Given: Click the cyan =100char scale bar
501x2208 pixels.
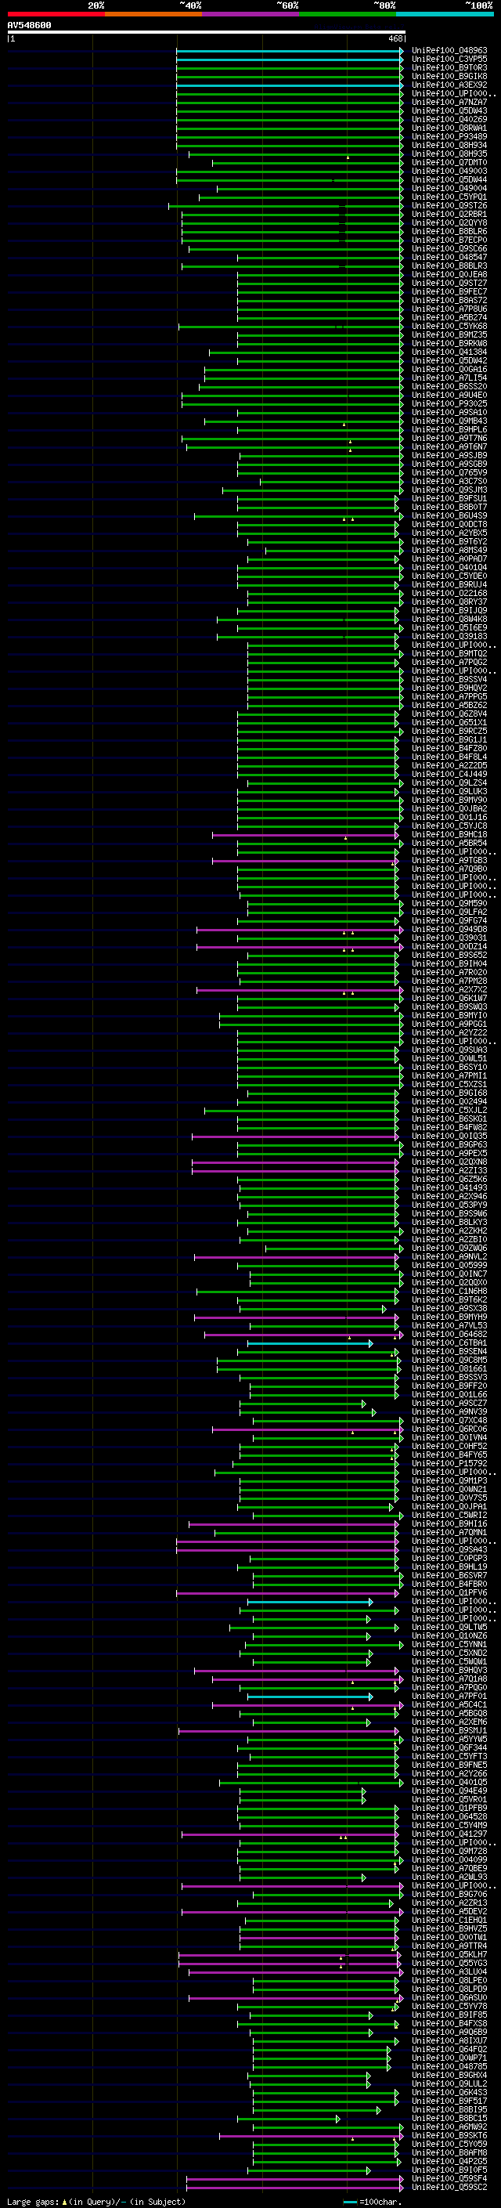Looking at the screenshot, I should (349, 2201).
